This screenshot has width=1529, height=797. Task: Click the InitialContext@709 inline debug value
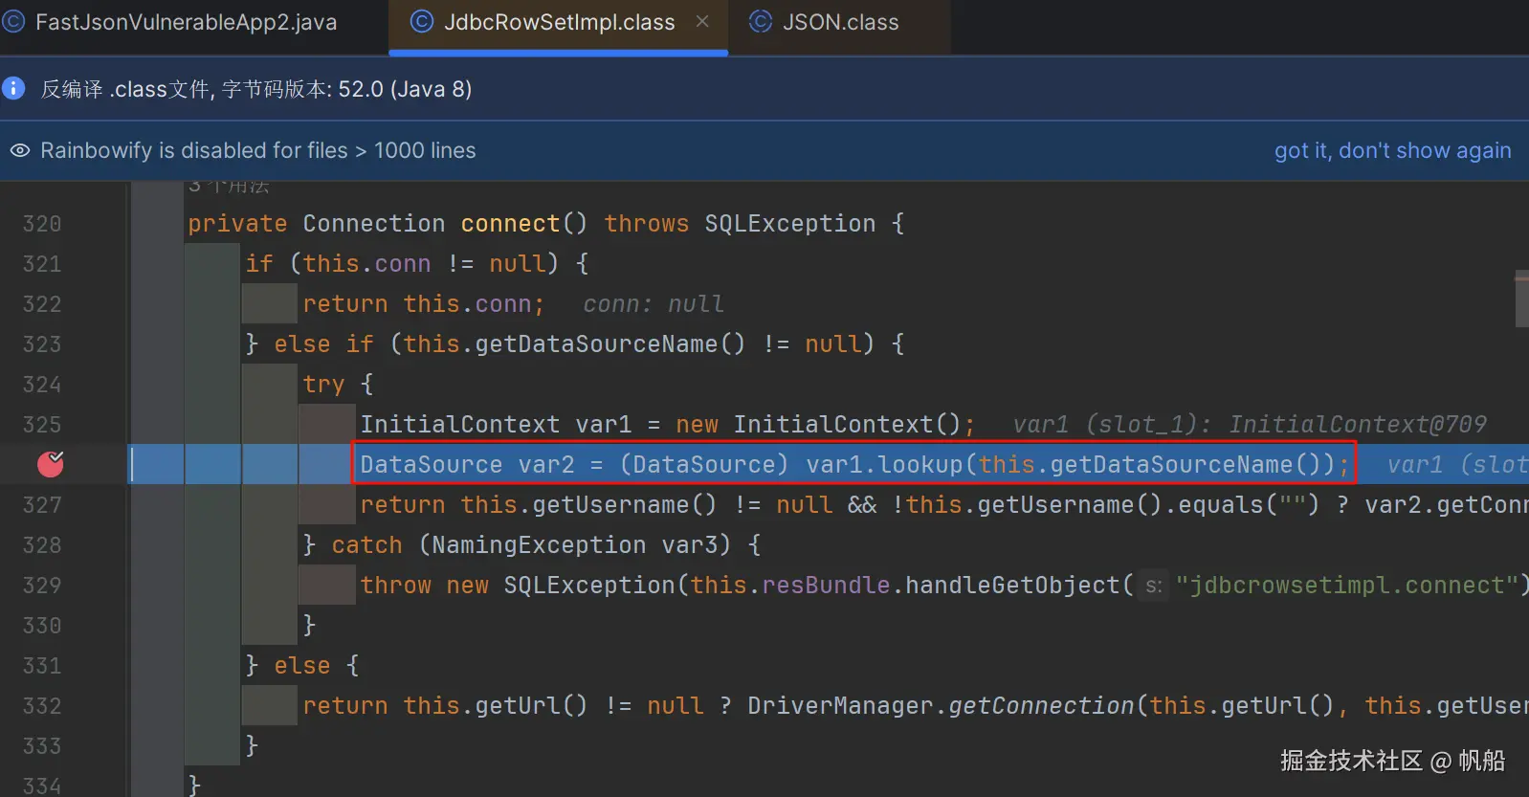pos(1358,425)
